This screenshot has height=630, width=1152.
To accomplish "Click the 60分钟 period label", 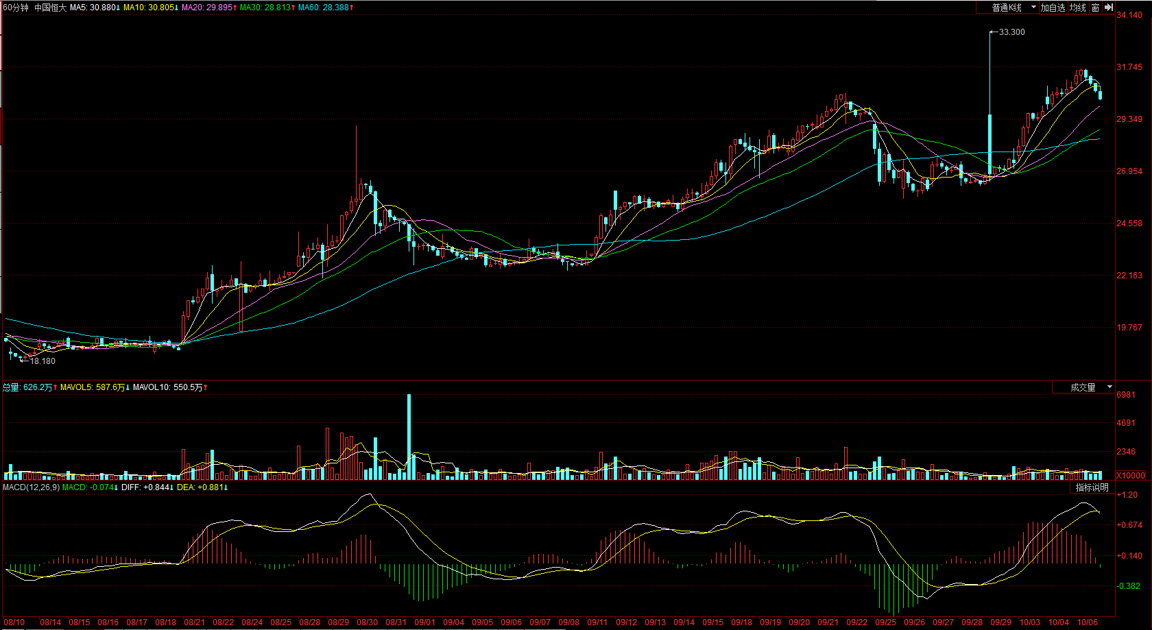I will click(x=16, y=8).
